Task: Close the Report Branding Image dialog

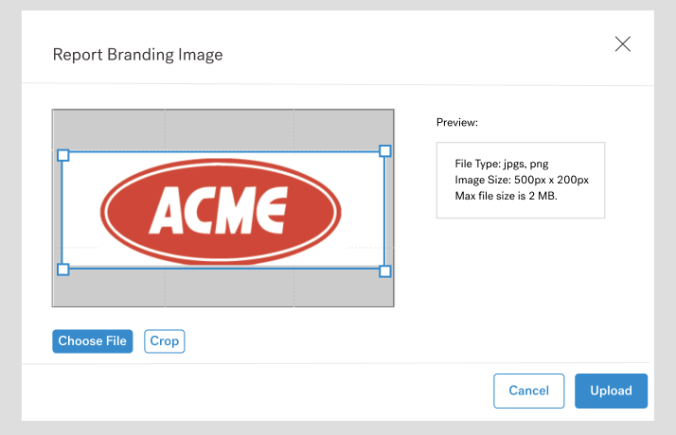Action: coord(622,44)
